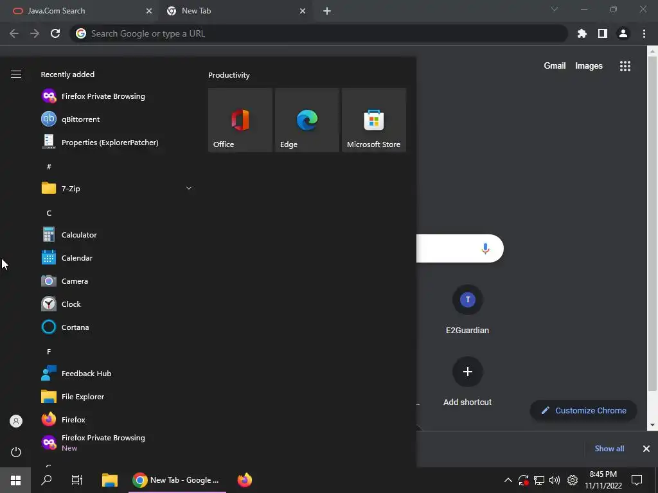Open the Edge tile

click(307, 120)
